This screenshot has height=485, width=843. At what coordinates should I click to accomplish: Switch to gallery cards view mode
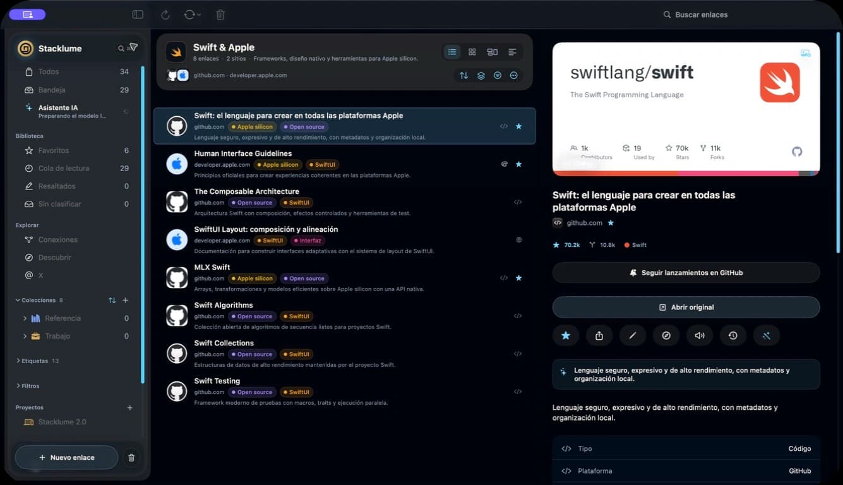tap(493, 52)
